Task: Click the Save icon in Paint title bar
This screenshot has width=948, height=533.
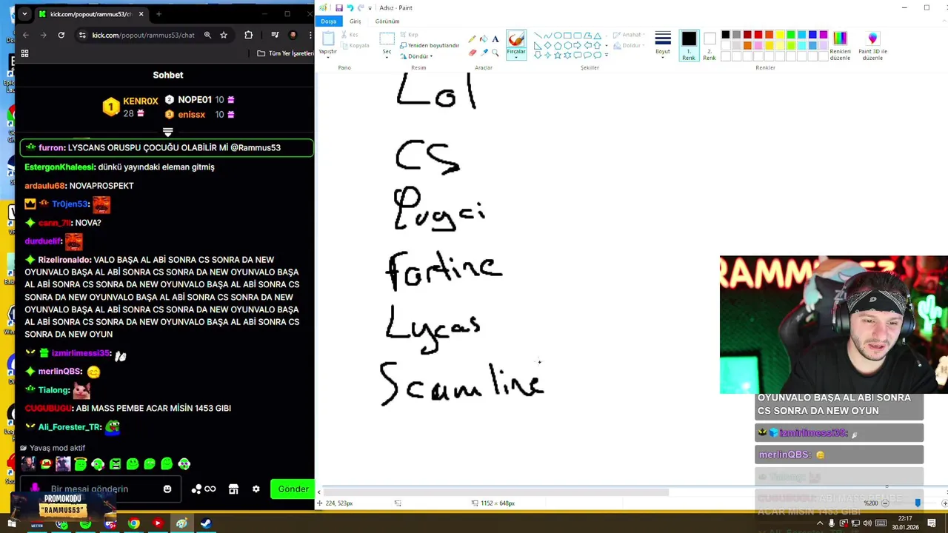Action: point(339,7)
